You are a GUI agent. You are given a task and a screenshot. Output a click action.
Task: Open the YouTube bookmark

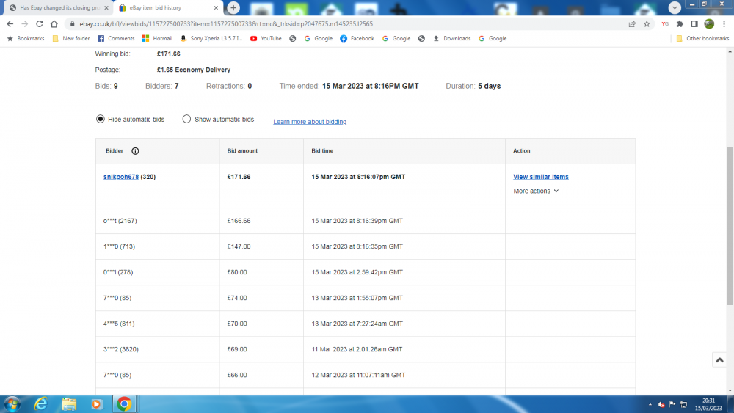coord(266,38)
